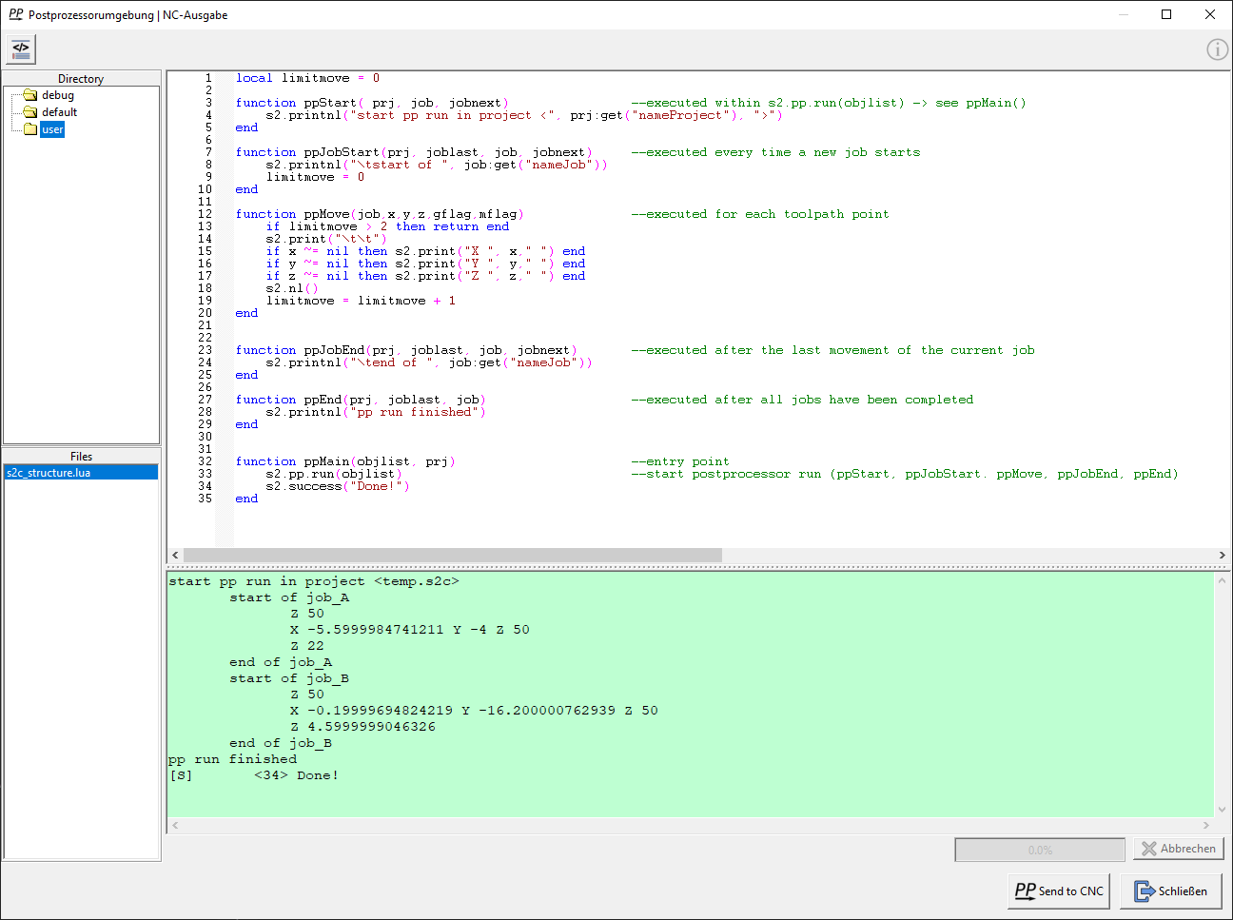This screenshot has height=920, width=1233.
Task: Click output line 'start of job_B'
Action: 289,678
